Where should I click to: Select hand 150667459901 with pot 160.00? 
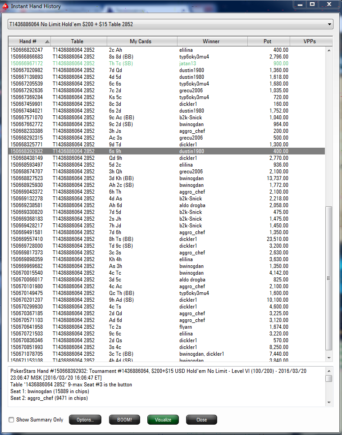click(x=167, y=104)
